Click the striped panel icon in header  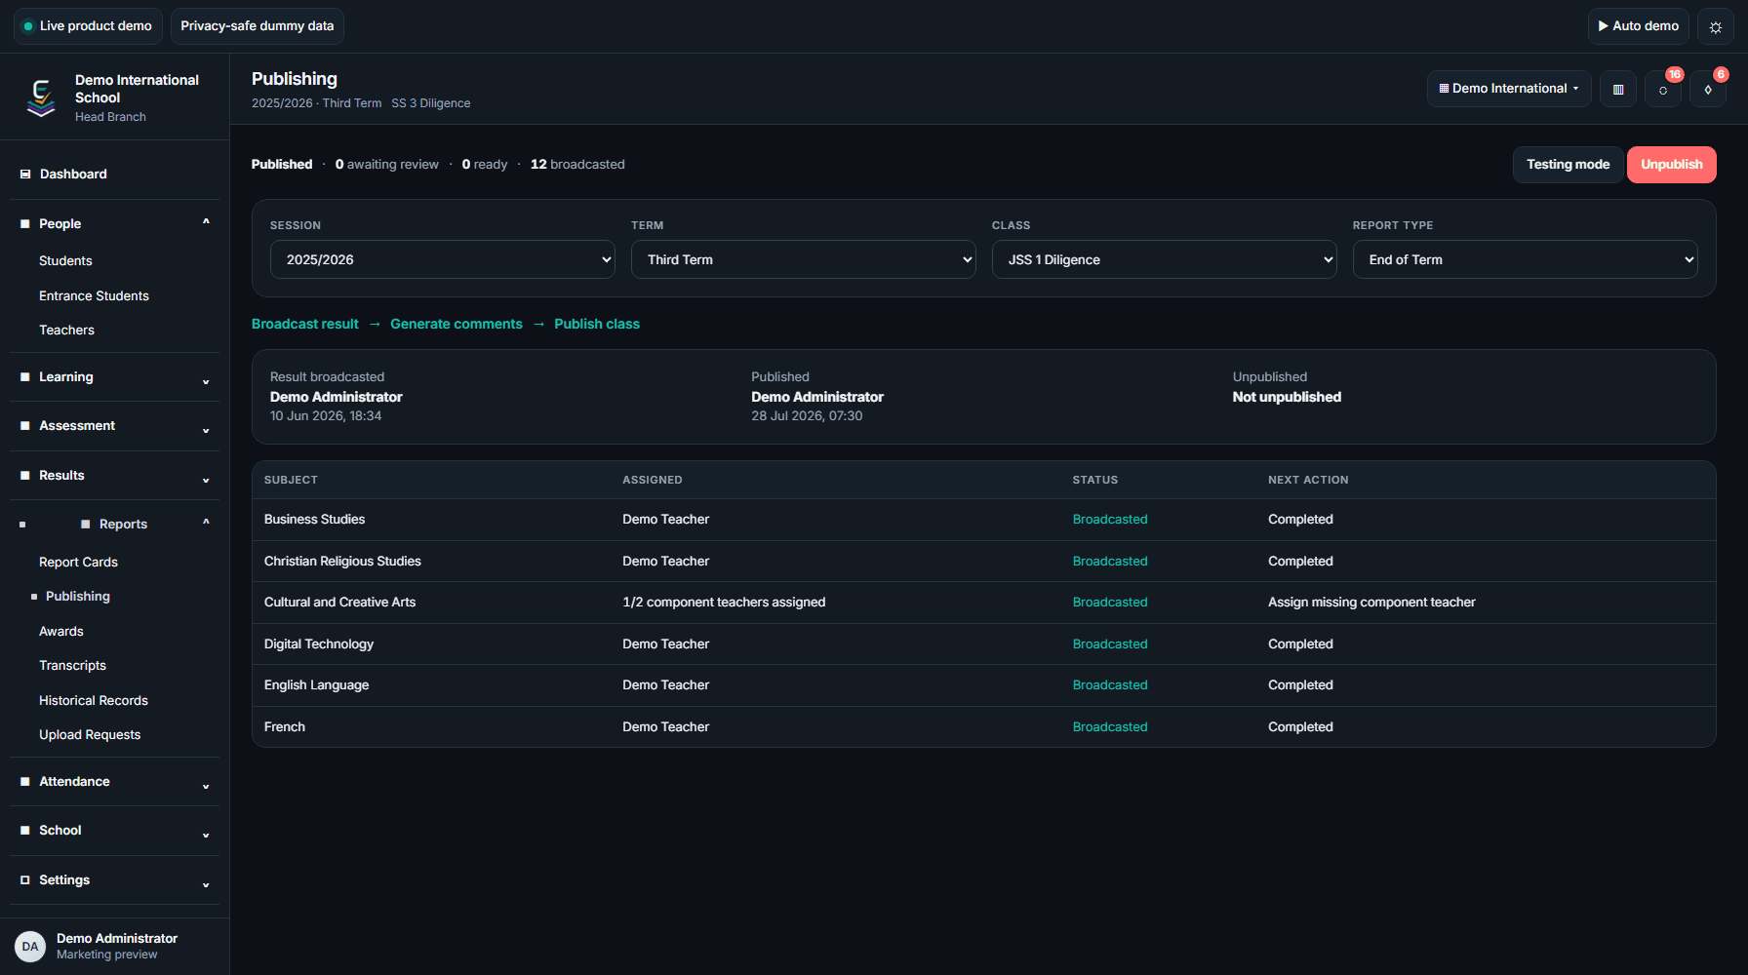point(1618,89)
